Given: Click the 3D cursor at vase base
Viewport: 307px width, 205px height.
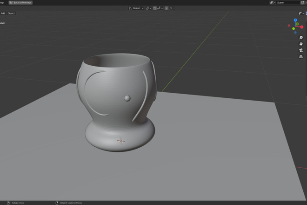Looking at the screenshot, I should (x=121, y=141).
